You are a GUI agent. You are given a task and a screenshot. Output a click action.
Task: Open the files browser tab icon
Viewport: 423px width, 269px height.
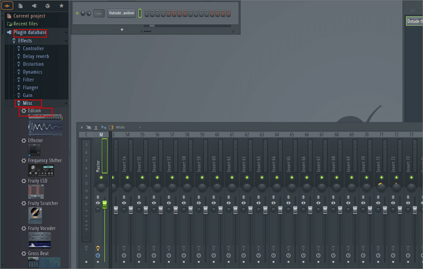coord(21,5)
